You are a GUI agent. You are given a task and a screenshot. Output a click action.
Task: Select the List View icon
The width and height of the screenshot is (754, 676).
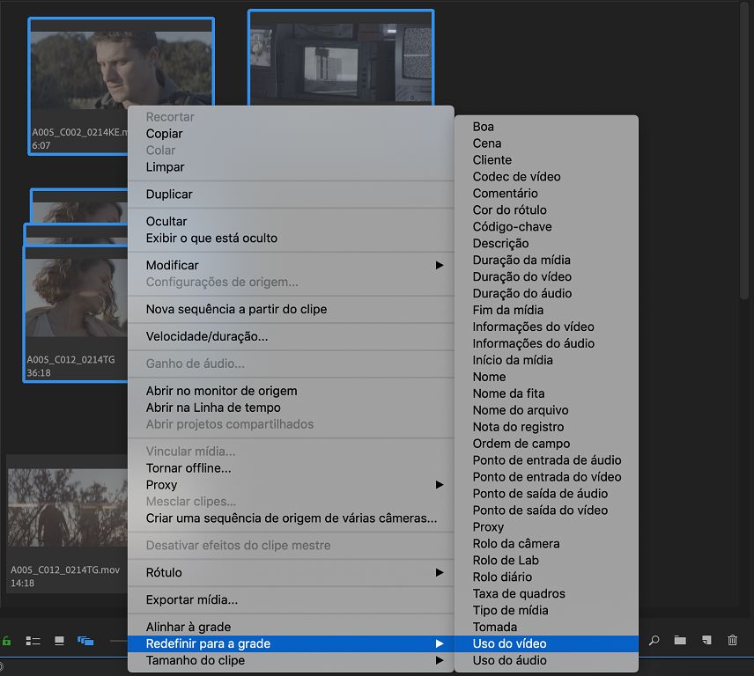pyautogui.click(x=33, y=641)
